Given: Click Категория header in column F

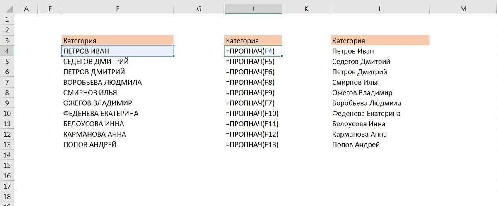Looking at the screenshot, I should pyautogui.click(x=118, y=40).
